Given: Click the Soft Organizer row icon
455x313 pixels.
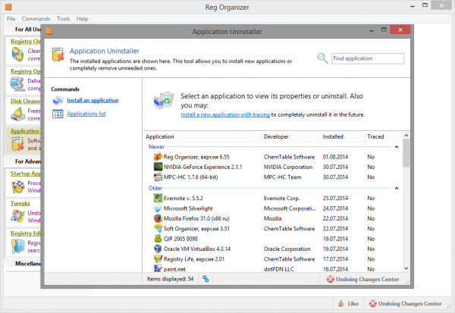Looking at the screenshot, I should [158, 229].
